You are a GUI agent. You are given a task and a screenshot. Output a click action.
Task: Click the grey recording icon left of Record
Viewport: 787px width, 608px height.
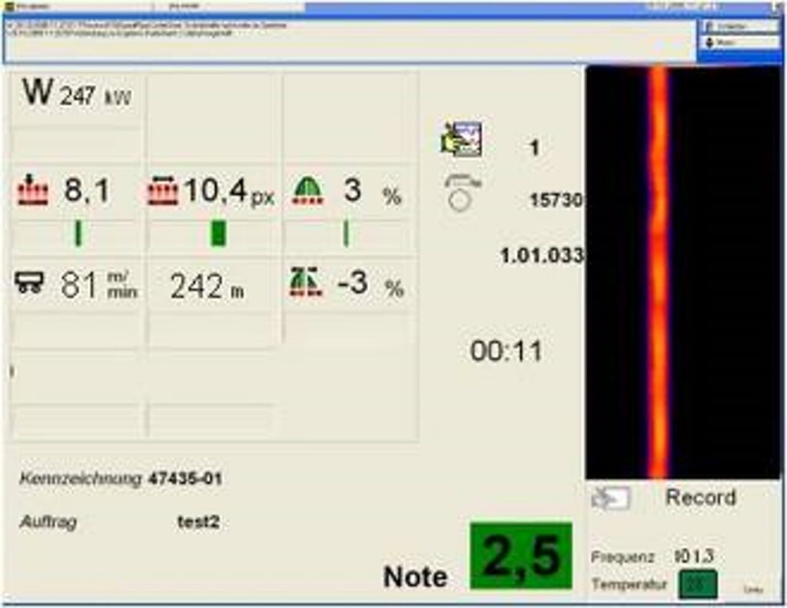610,498
